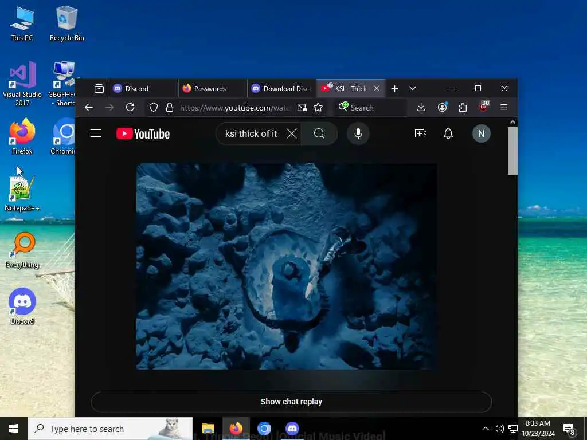Select the Notepad++ desktop shortcut

[x=22, y=193]
